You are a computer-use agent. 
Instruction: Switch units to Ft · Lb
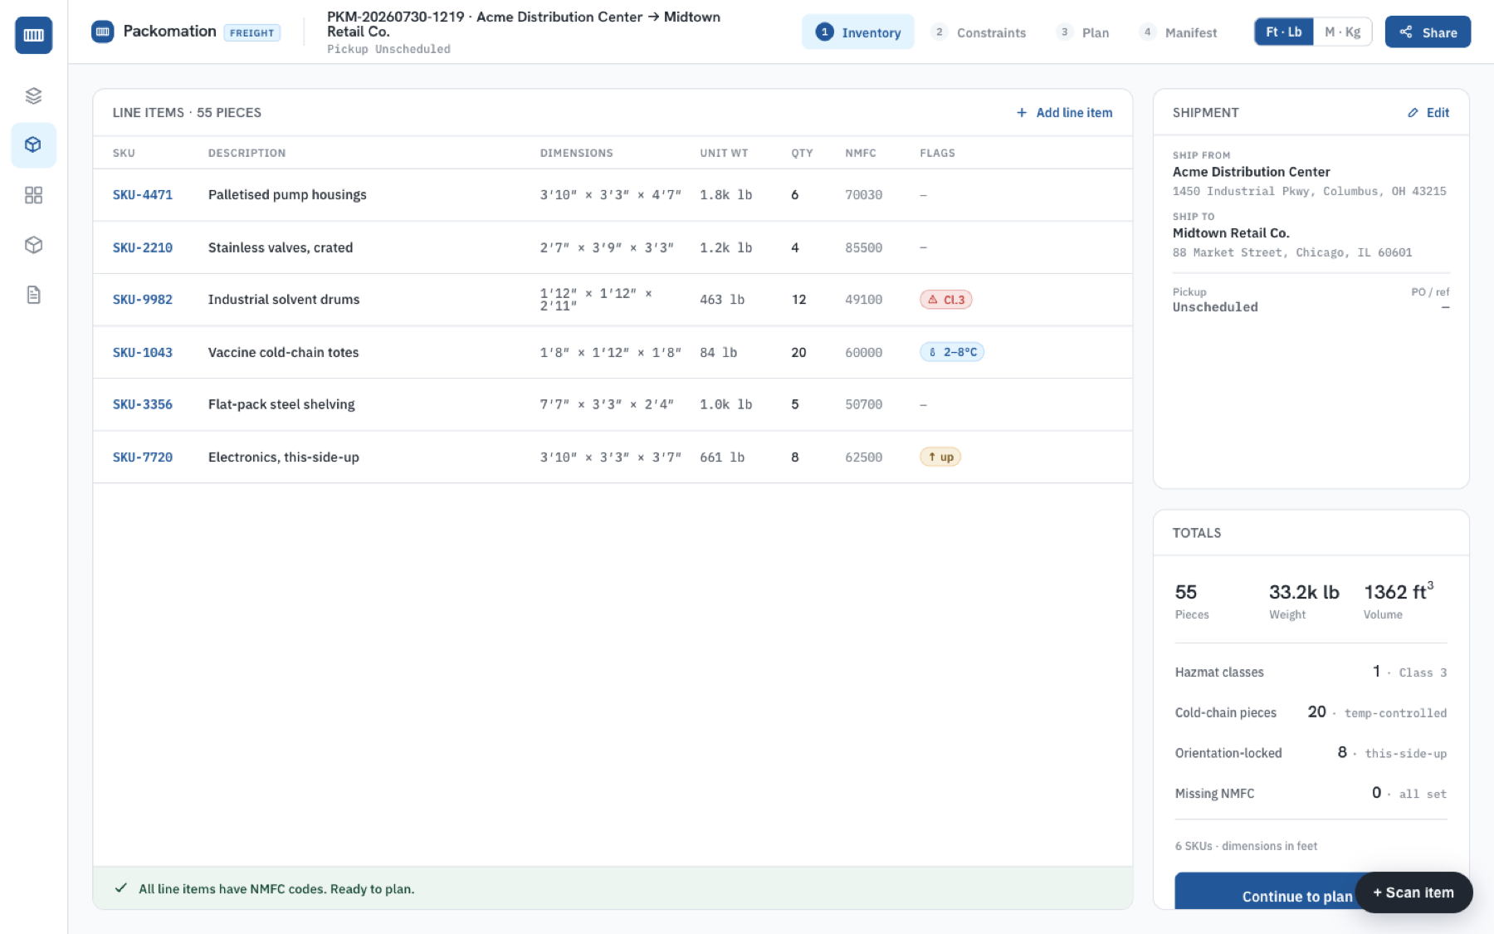[1283, 32]
